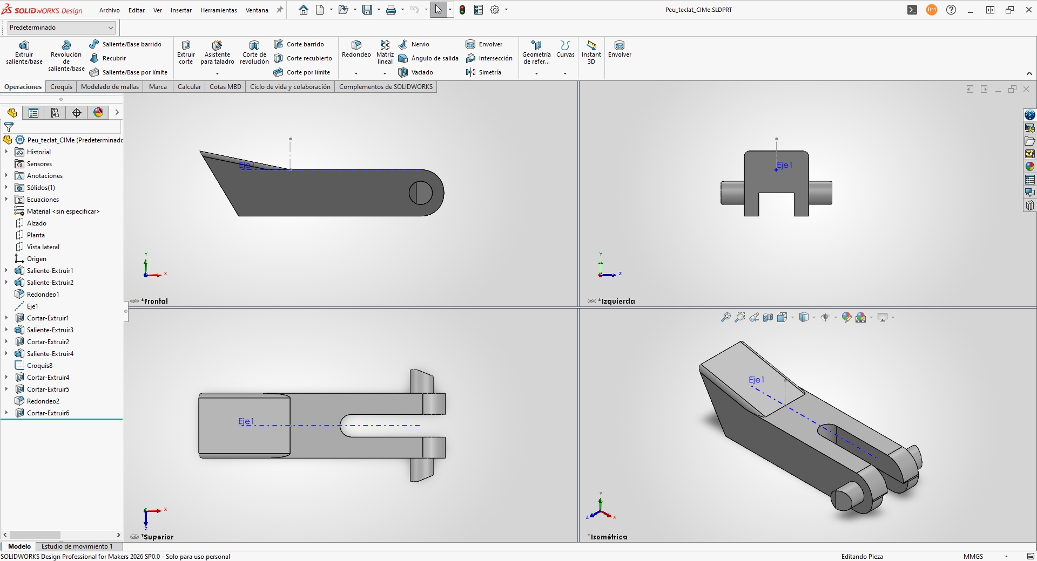The image size is (1037, 561).
Task: Click the MMGS unit system button
Action: point(973,556)
